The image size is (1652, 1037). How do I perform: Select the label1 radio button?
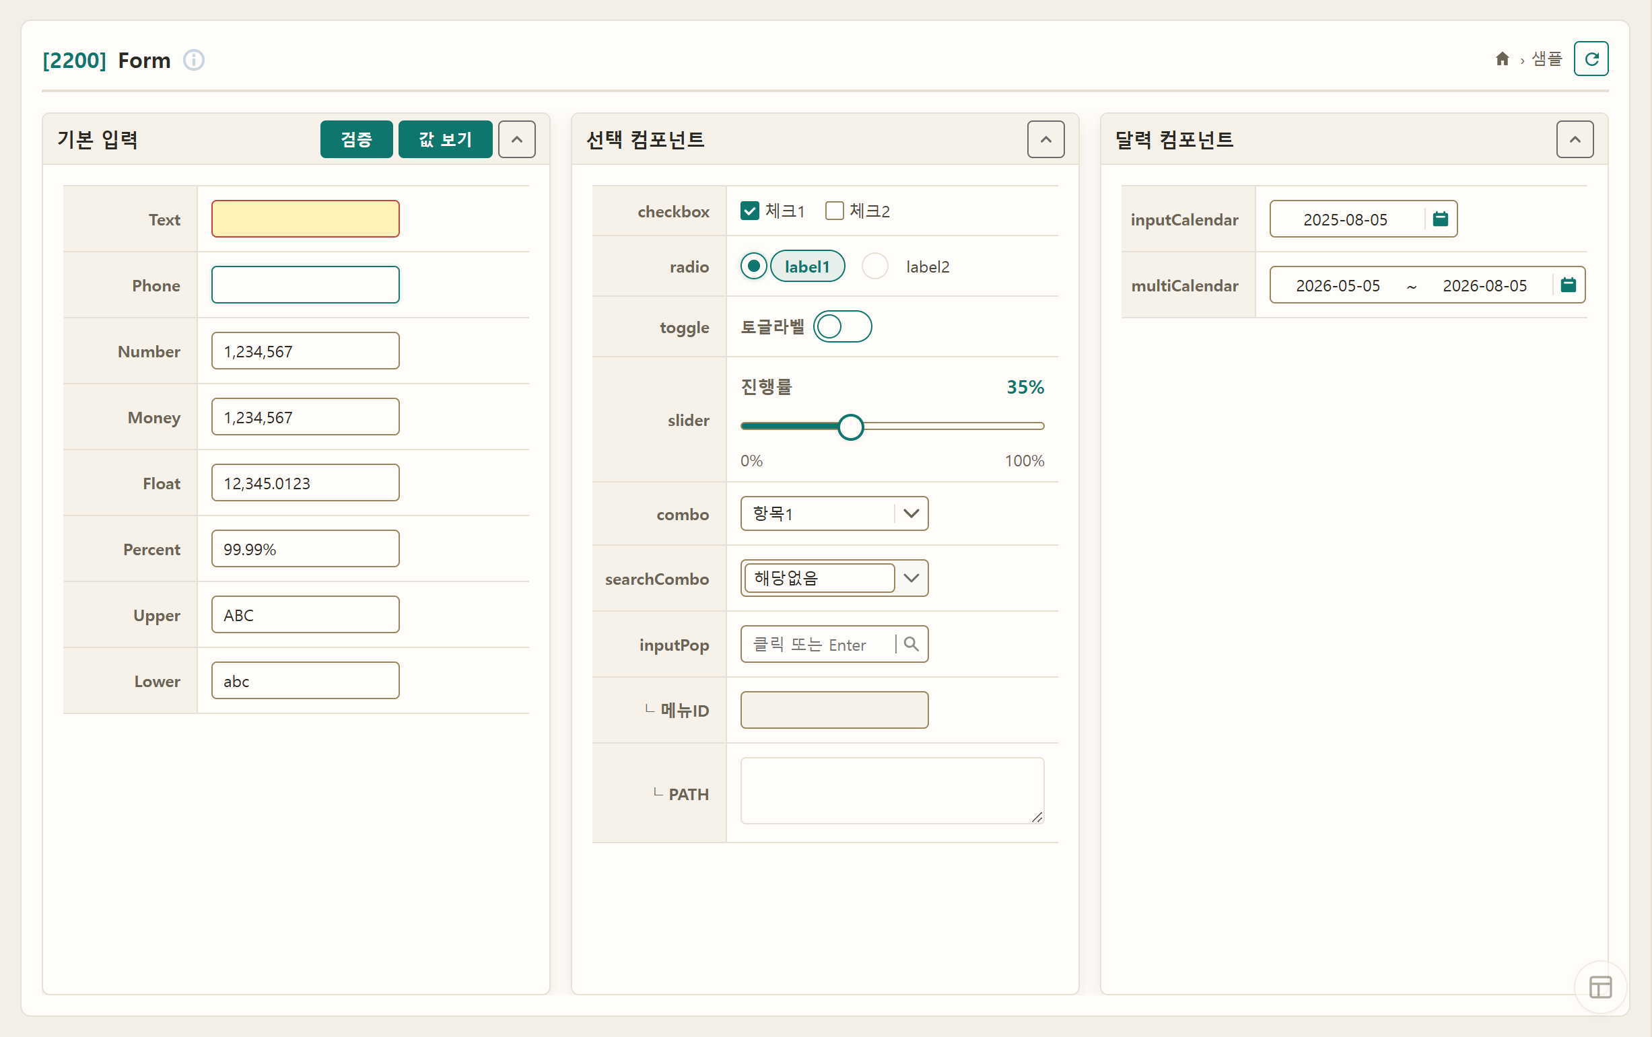[x=753, y=266]
